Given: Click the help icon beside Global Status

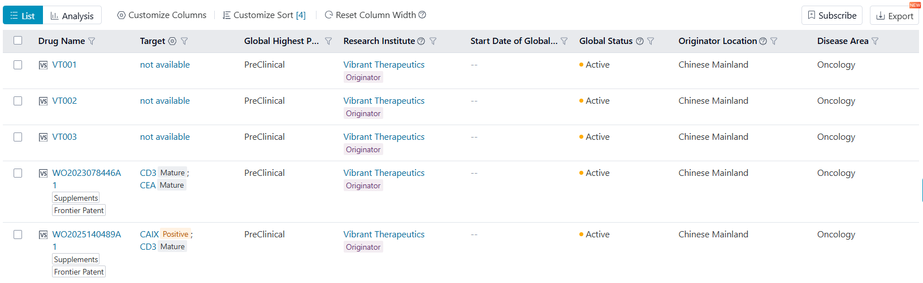Looking at the screenshot, I should 640,41.
